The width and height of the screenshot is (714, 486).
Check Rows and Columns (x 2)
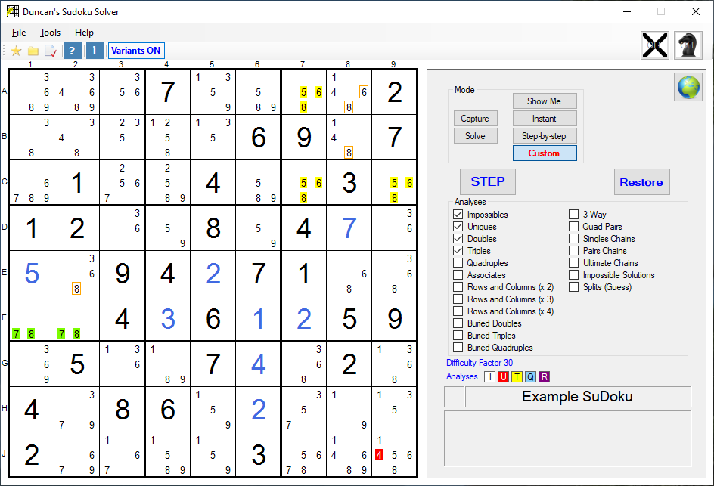coord(458,287)
